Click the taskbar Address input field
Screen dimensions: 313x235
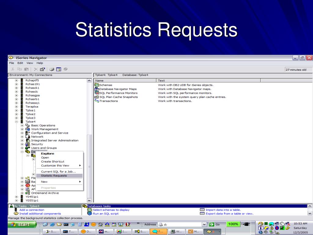click(180, 224)
